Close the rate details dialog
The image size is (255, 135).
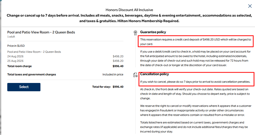click(250, 6)
